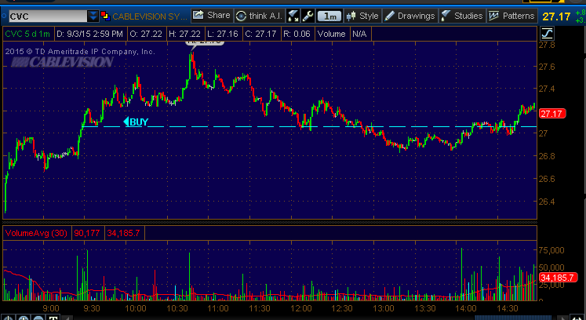This screenshot has width=586, height=320.
Task: Toggle chart scale icon above price axis
Action: (547, 33)
